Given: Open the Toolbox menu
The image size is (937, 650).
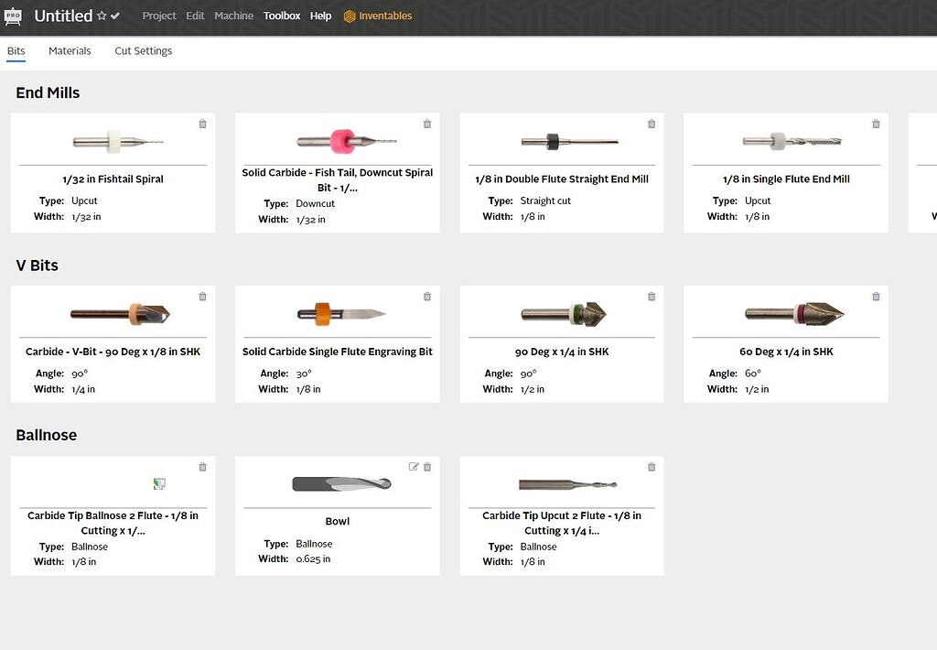Looking at the screenshot, I should [x=281, y=16].
